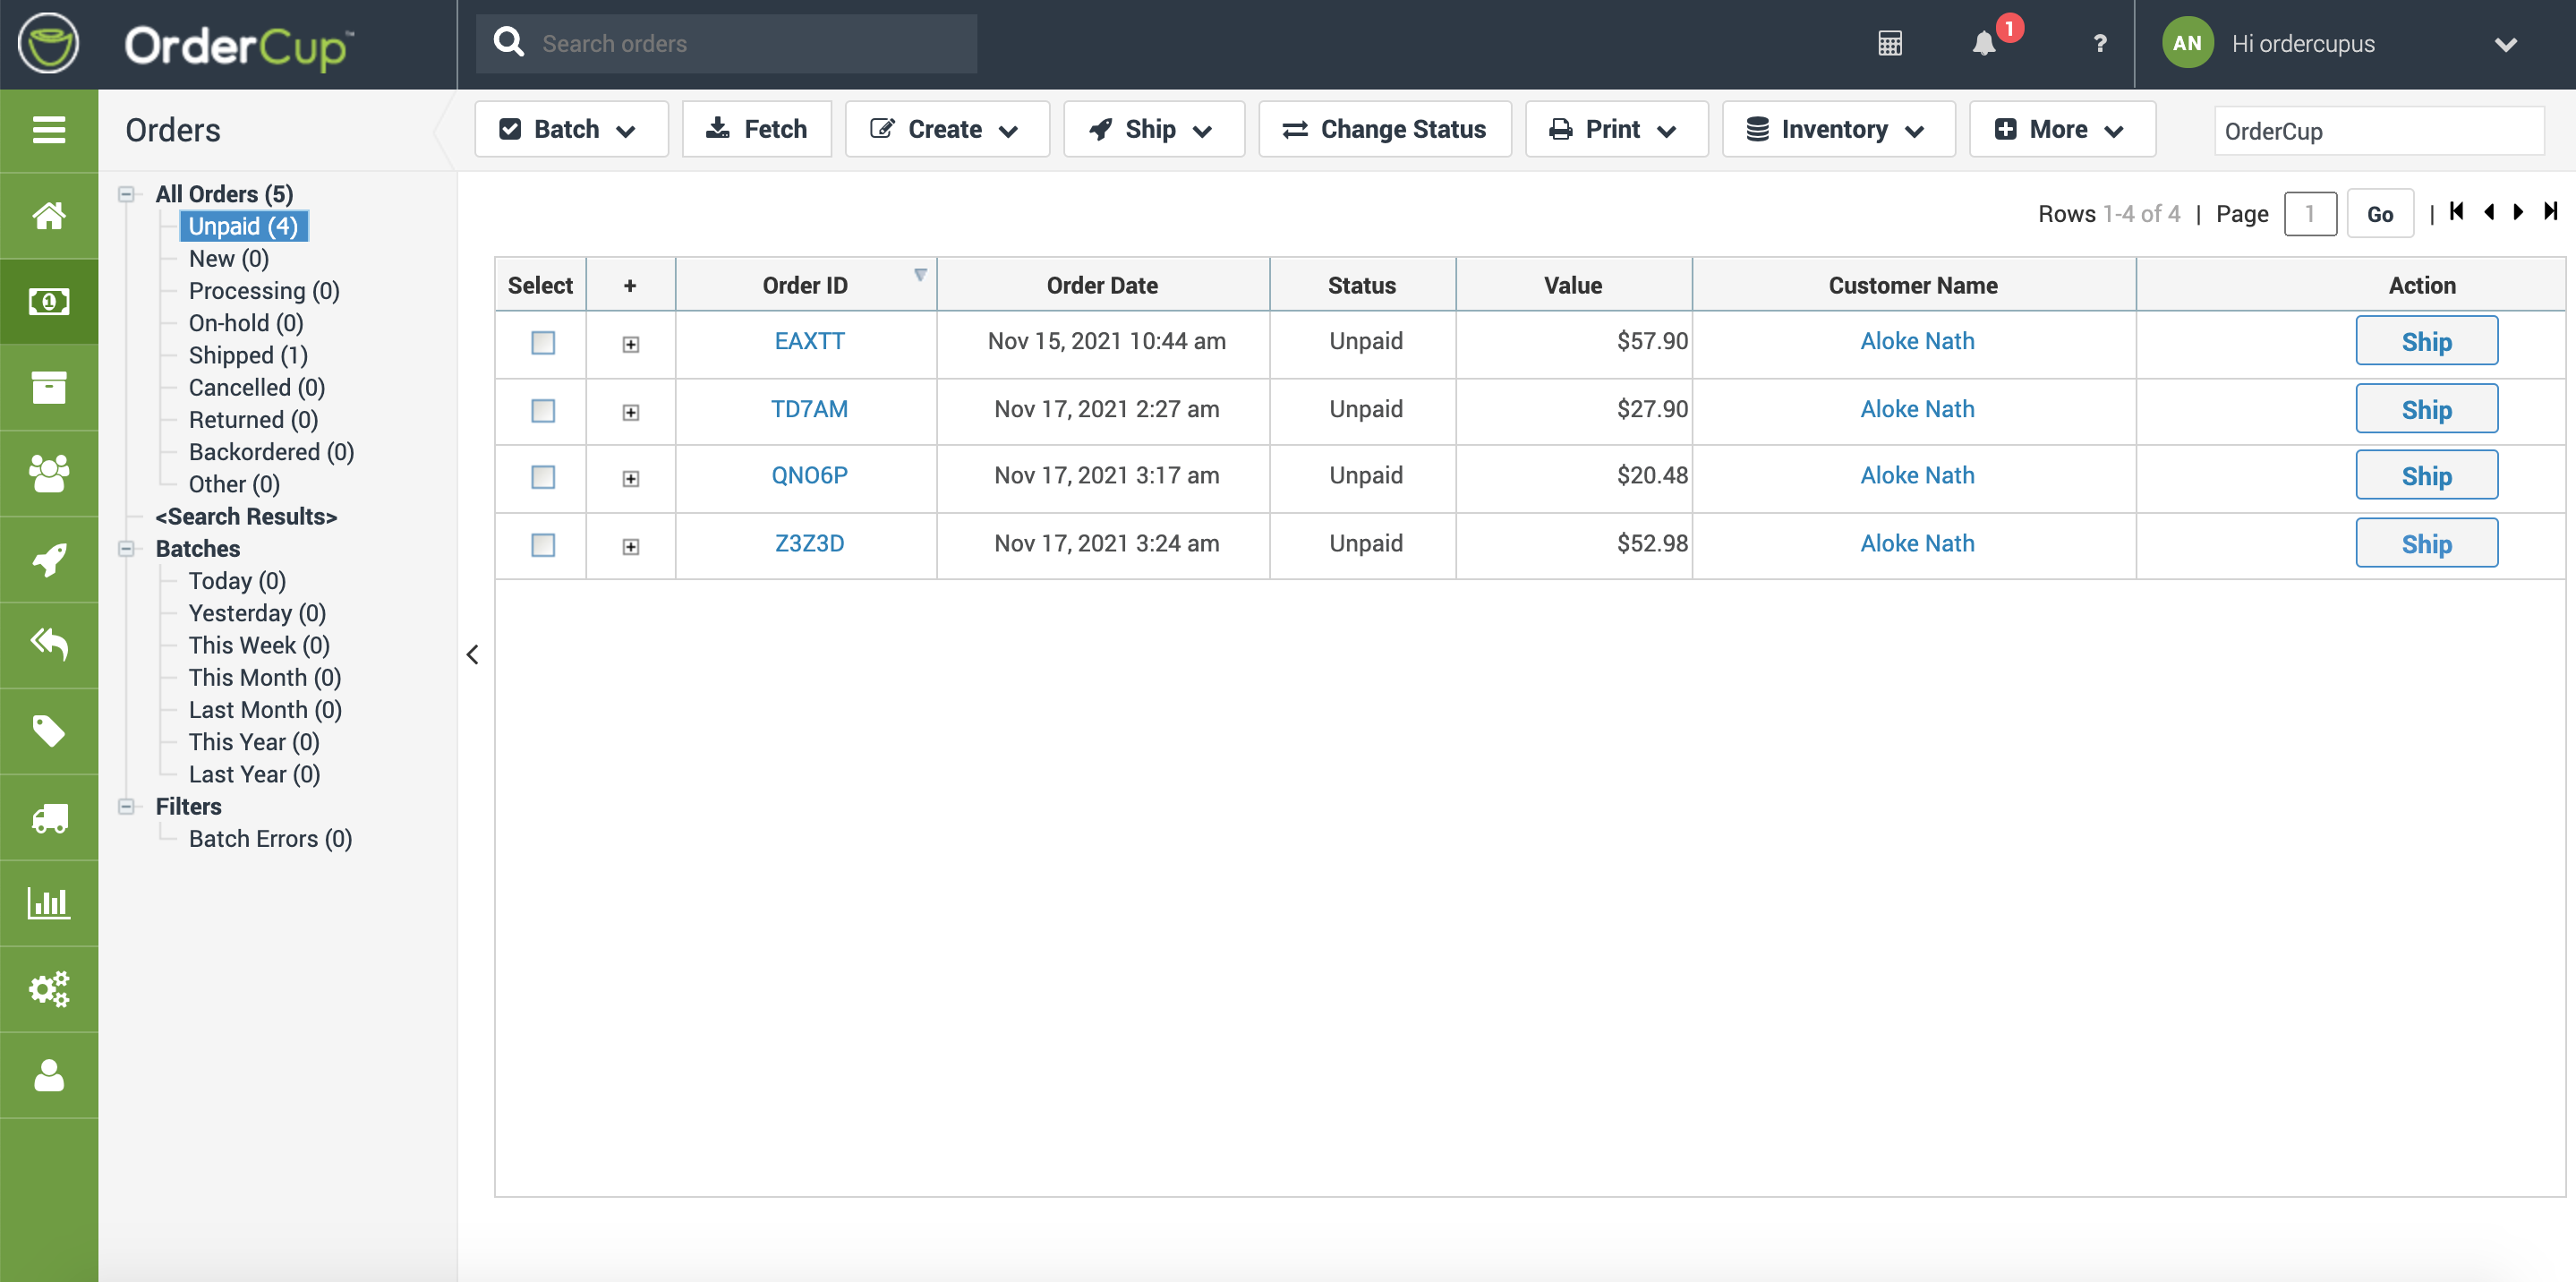Open the customers group icon in sidebar

tap(49, 473)
